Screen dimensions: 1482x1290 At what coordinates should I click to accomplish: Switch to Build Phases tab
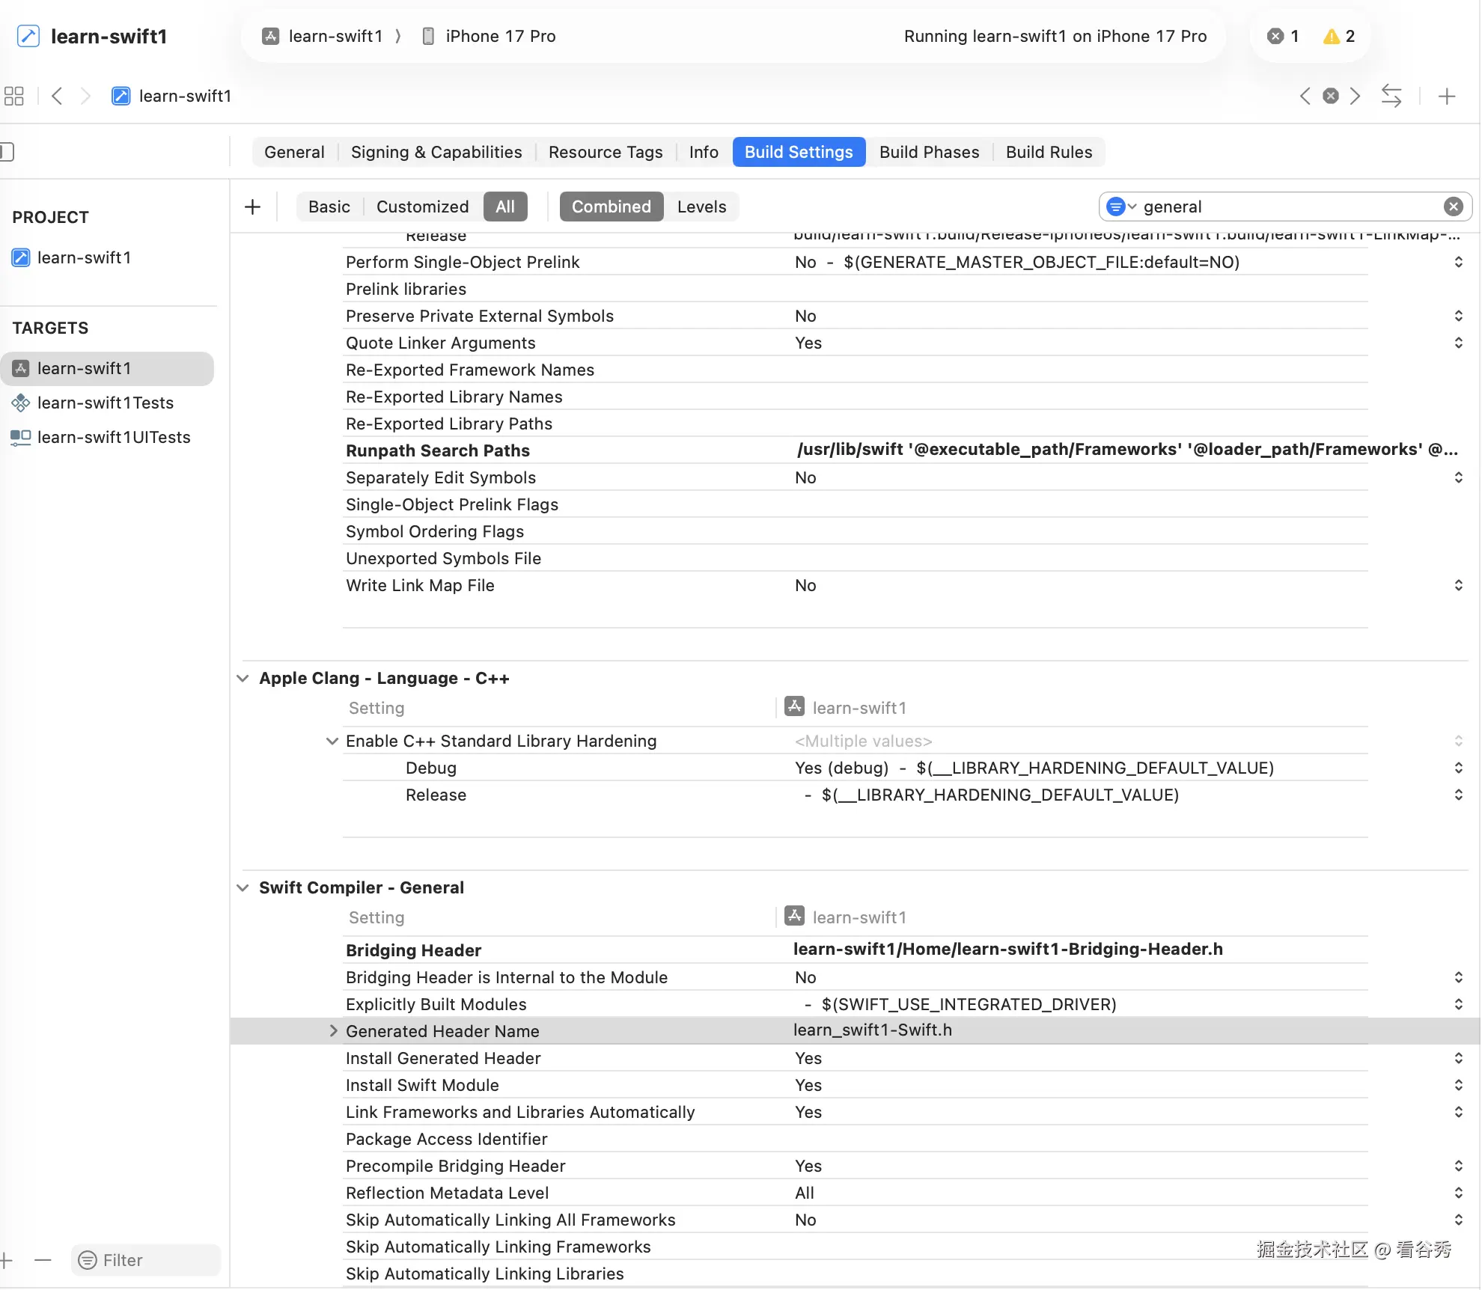click(x=929, y=152)
